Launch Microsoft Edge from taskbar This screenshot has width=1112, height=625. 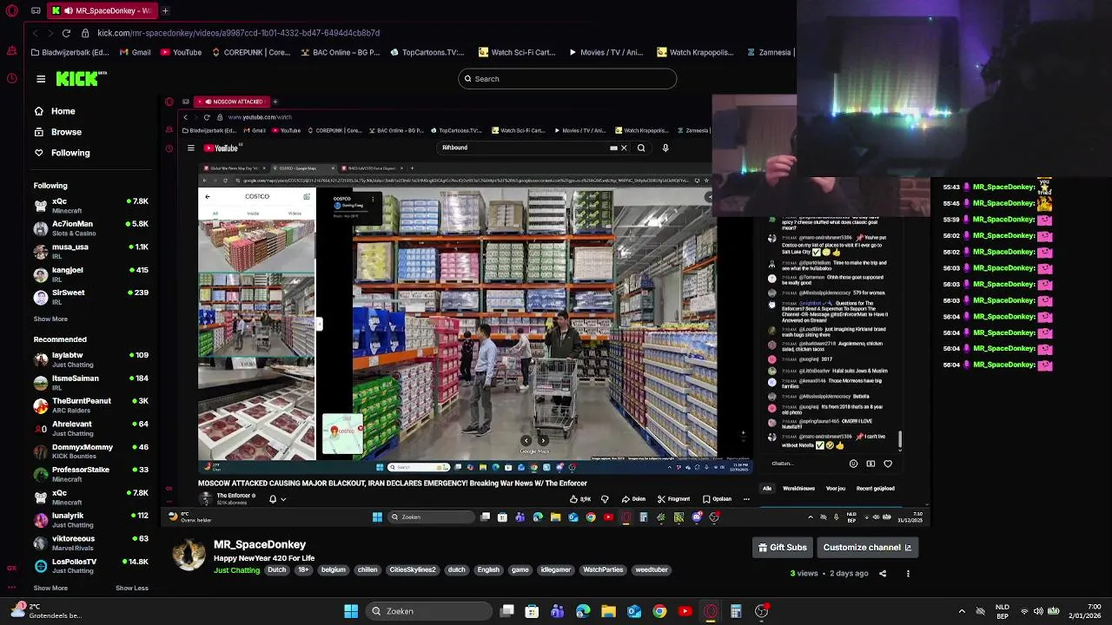[583, 611]
